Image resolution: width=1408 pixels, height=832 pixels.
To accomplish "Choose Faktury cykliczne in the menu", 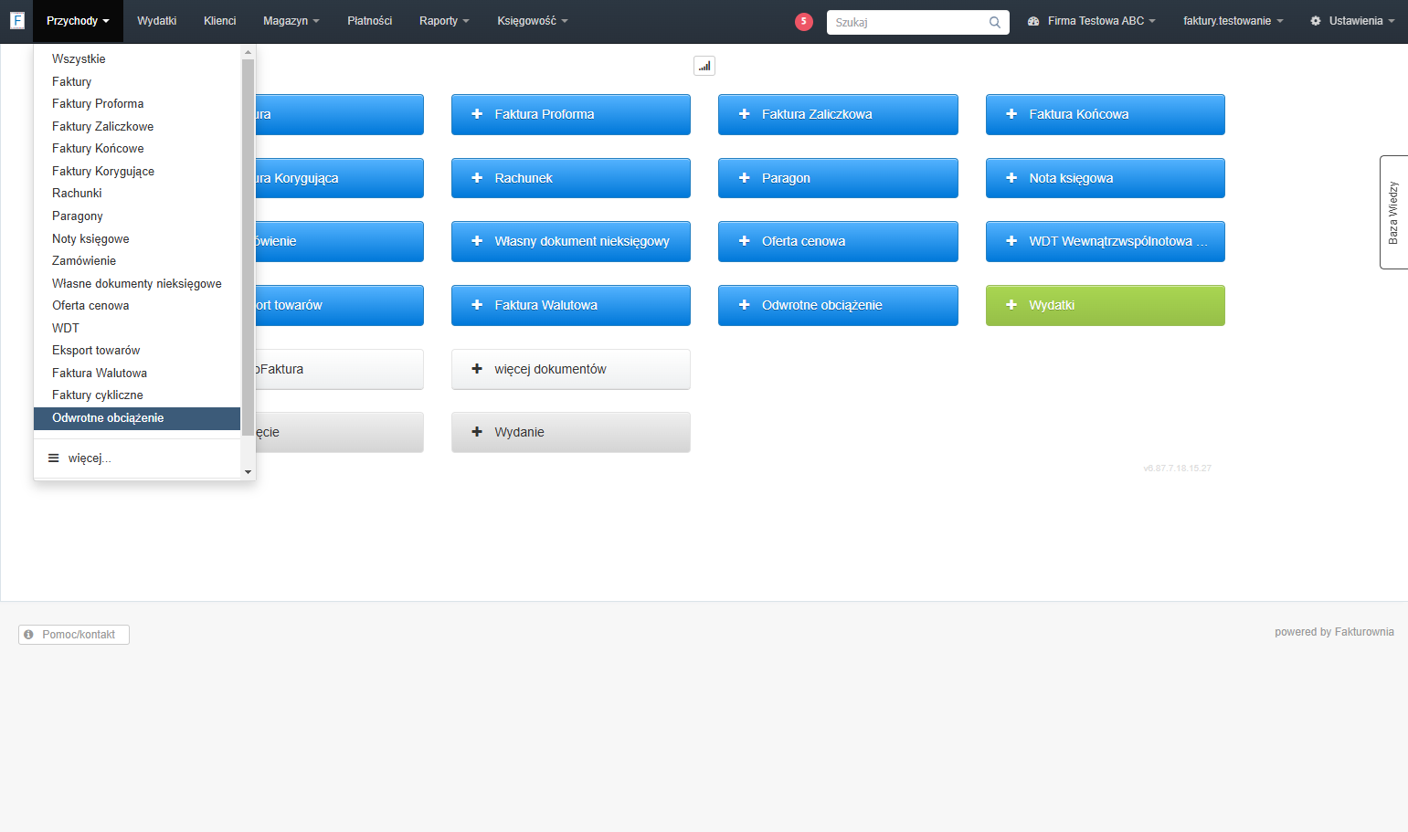I will tap(137, 395).
